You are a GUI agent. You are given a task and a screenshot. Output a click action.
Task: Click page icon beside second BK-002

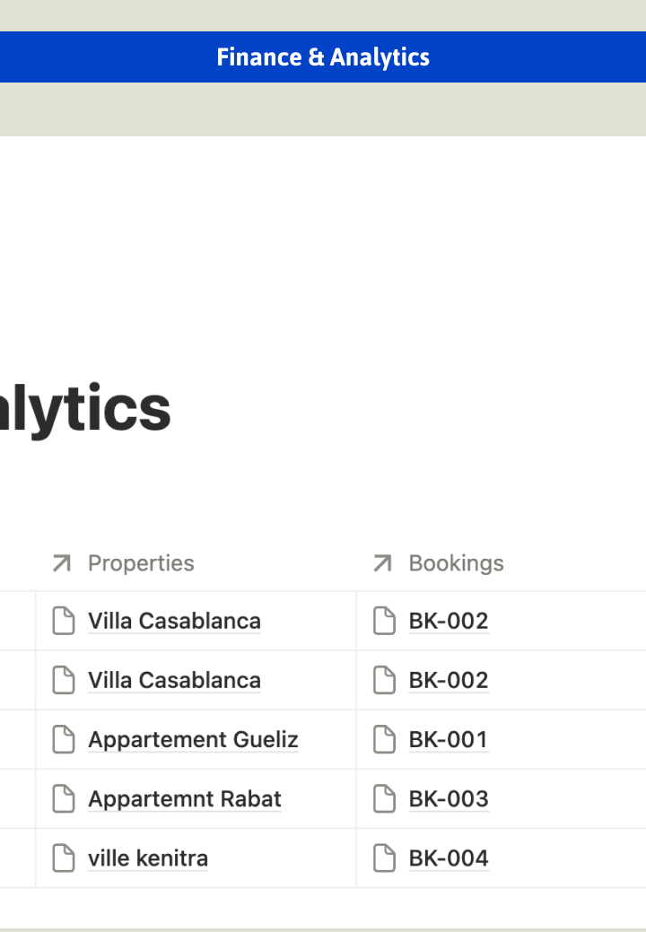(385, 680)
